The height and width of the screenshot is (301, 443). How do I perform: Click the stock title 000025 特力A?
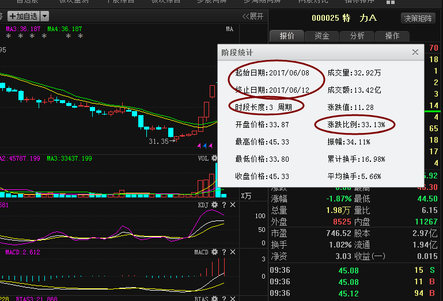pyautogui.click(x=344, y=18)
